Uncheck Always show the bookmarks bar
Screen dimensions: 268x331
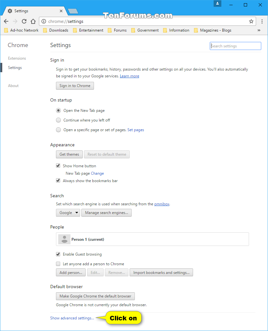58,180
